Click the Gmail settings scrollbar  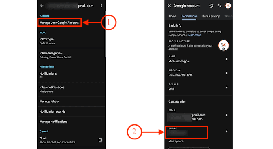(105, 34)
